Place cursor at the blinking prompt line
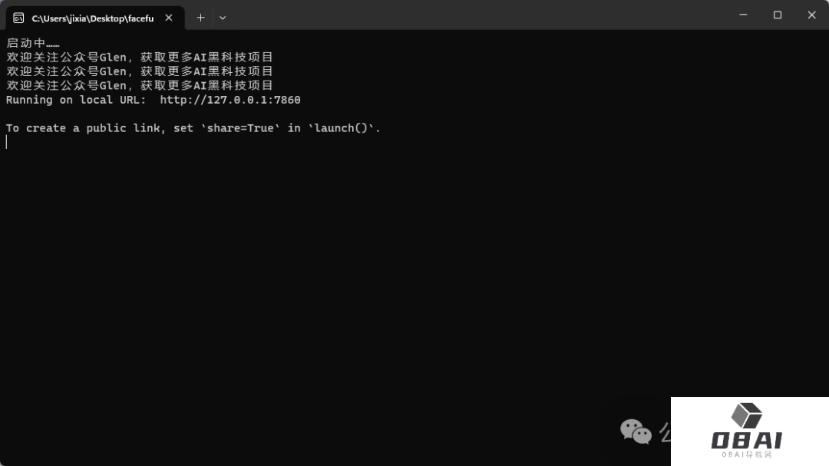Image resolution: width=829 pixels, height=466 pixels. (x=7, y=142)
